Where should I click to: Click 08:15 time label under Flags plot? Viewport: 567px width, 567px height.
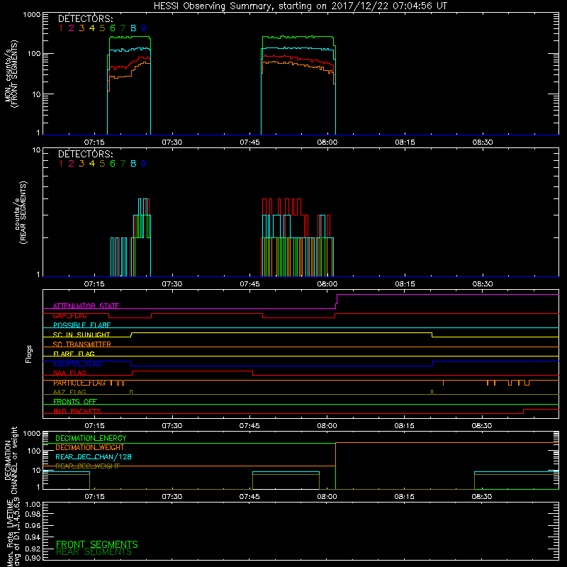point(405,426)
